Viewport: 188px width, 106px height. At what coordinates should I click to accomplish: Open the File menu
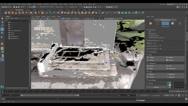2,4
